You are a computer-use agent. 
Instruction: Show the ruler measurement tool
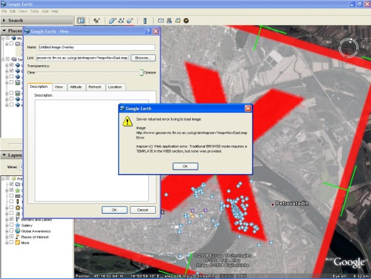coord(145,20)
